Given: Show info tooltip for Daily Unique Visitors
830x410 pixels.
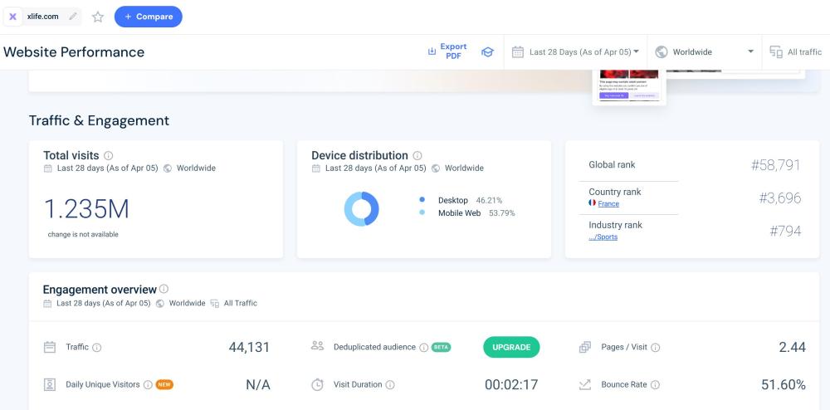Looking at the screenshot, I should 148,384.
